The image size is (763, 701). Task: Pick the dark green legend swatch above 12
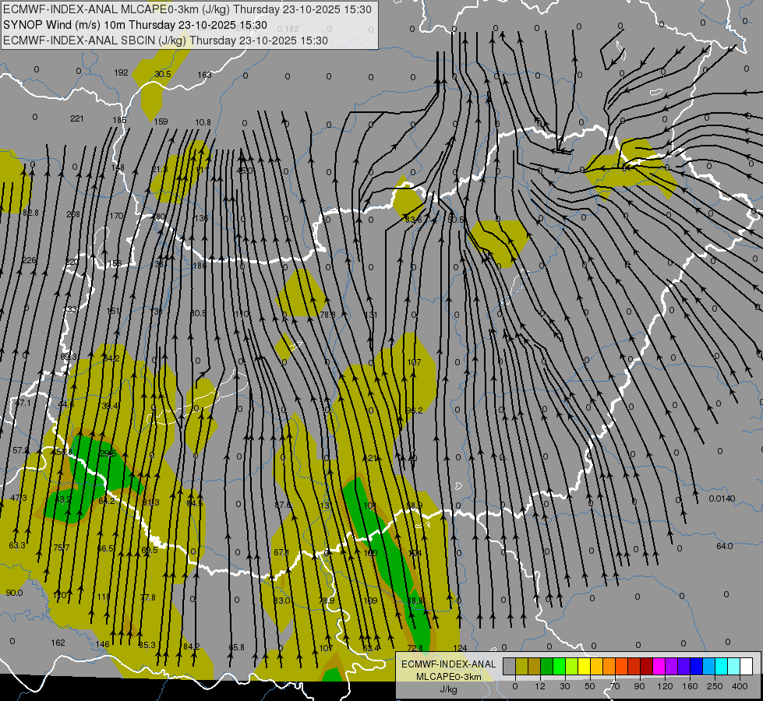pyautogui.click(x=546, y=666)
